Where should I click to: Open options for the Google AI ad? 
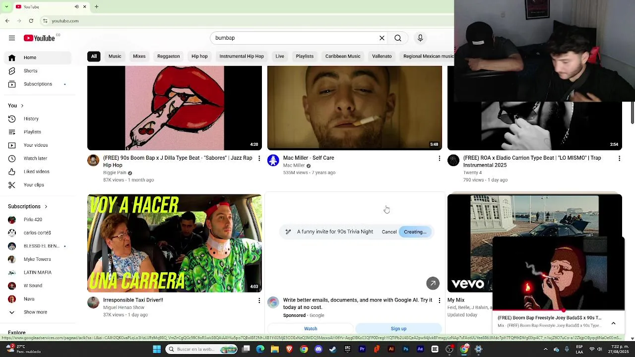[x=439, y=300]
